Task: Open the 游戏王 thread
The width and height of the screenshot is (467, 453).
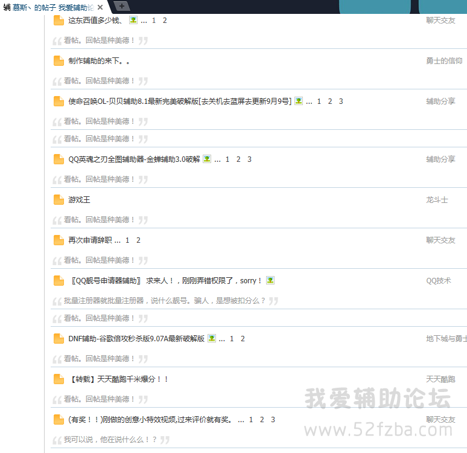Action: coord(79,200)
